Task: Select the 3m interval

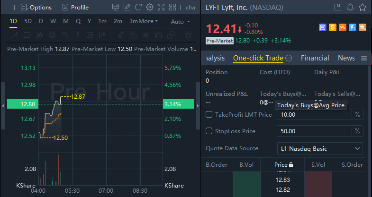Action: click(x=134, y=21)
